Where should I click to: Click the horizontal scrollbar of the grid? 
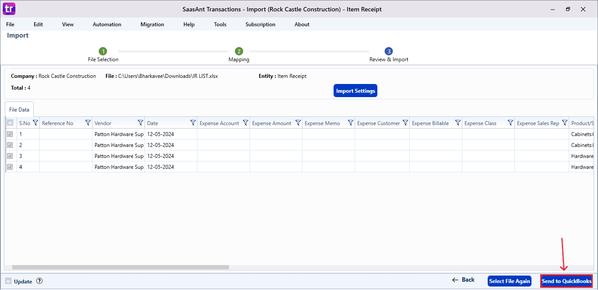pyautogui.click(x=120, y=267)
